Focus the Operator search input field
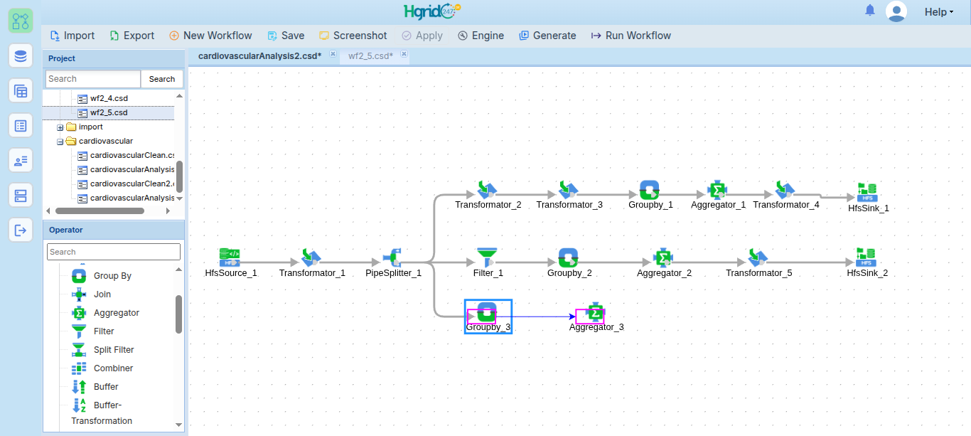 114,252
